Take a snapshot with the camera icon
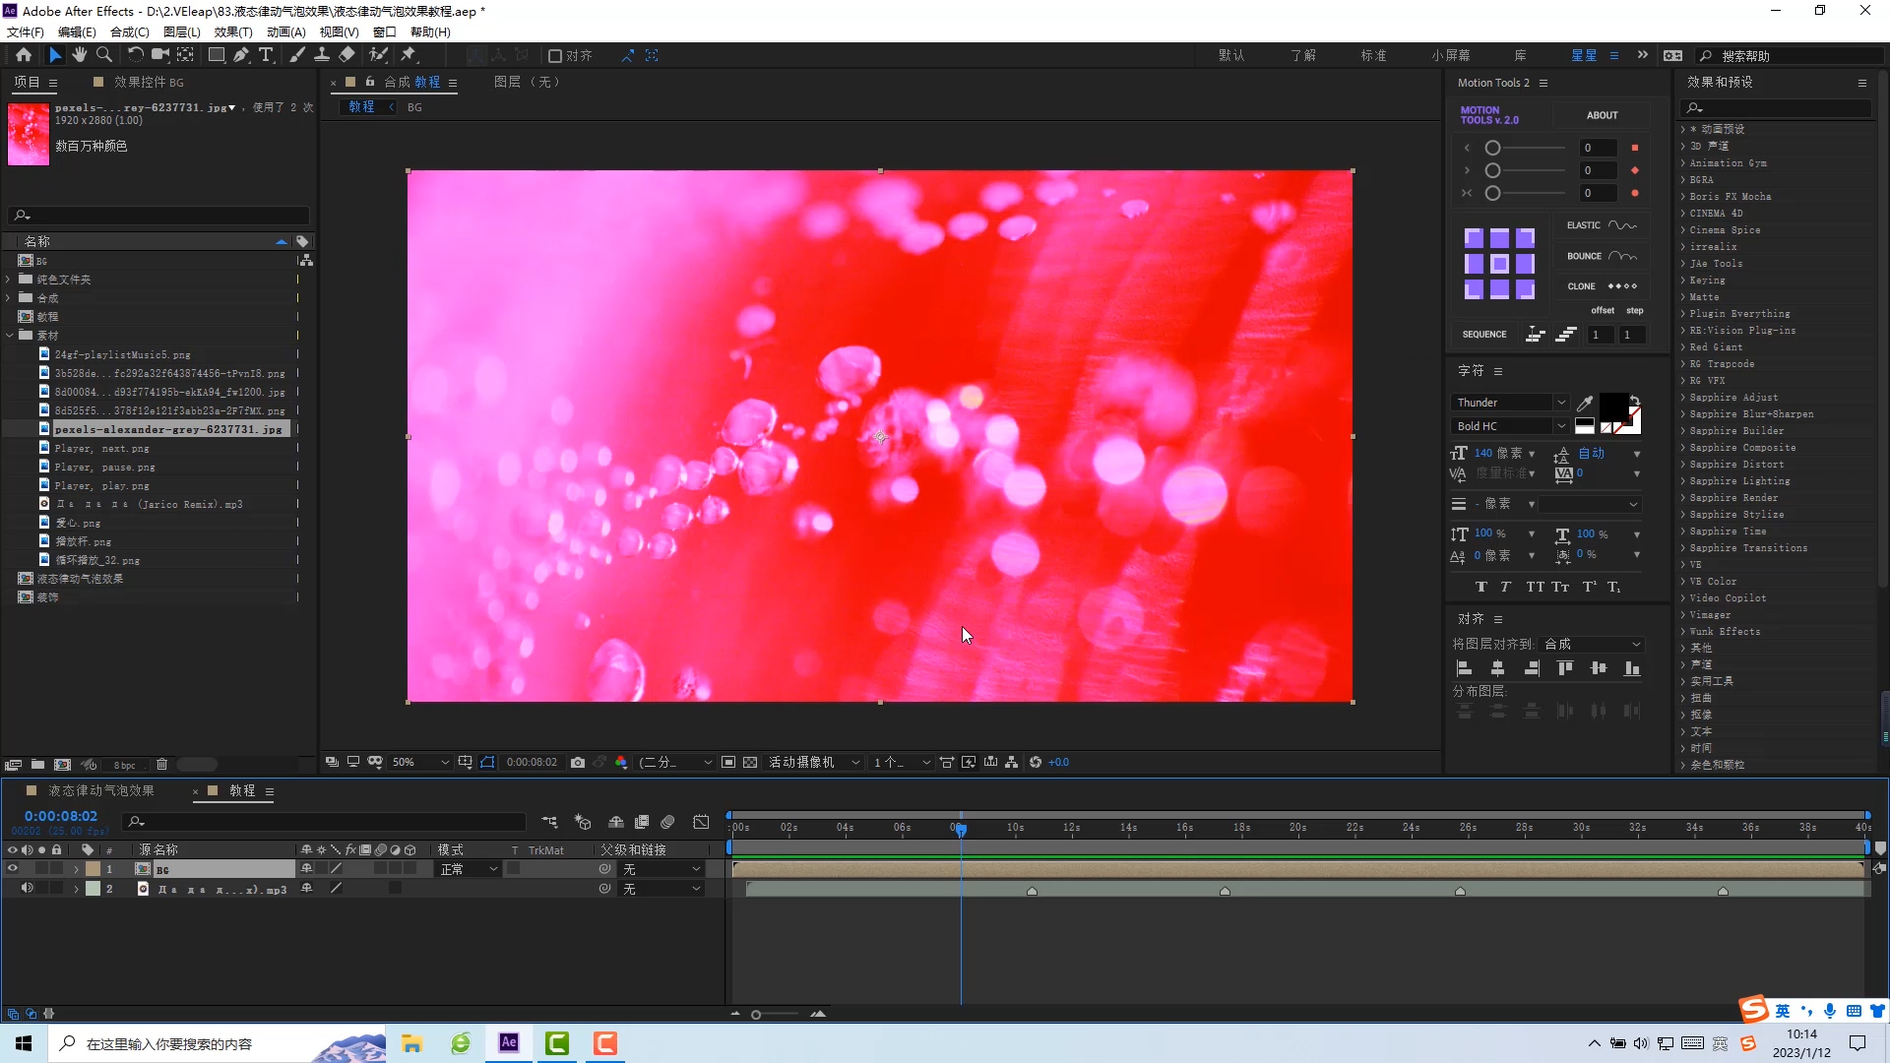 tap(578, 762)
